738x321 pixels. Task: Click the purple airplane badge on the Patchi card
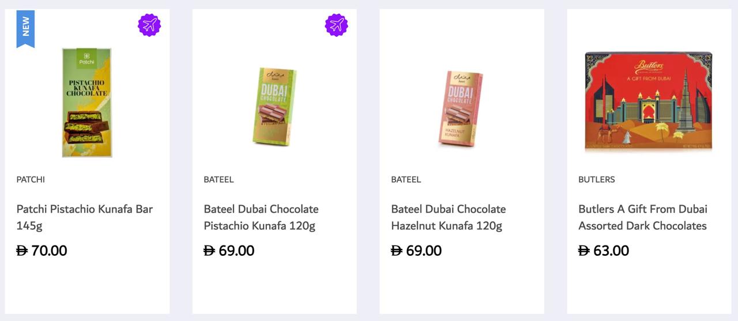pos(149,25)
